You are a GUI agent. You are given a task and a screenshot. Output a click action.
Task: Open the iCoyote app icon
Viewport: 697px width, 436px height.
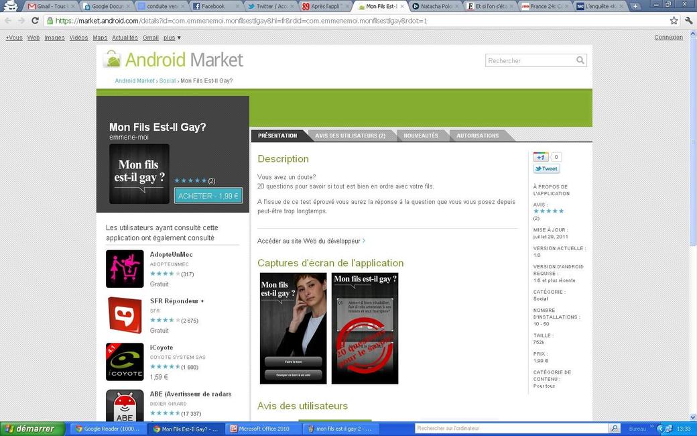click(125, 362)
